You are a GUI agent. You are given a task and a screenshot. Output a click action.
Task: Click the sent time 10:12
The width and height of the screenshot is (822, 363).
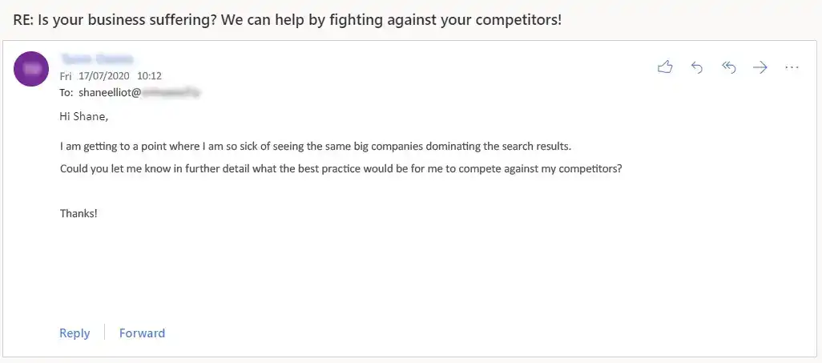149,76
